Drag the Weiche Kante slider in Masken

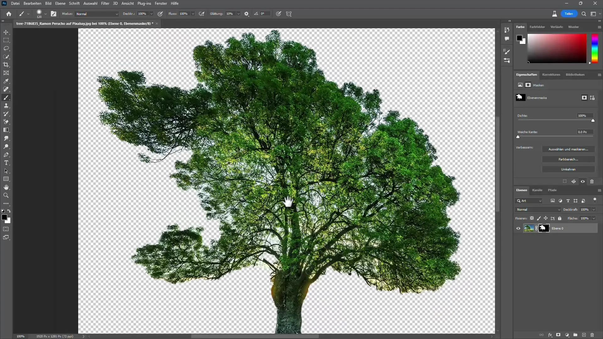(x=518, y=137)
